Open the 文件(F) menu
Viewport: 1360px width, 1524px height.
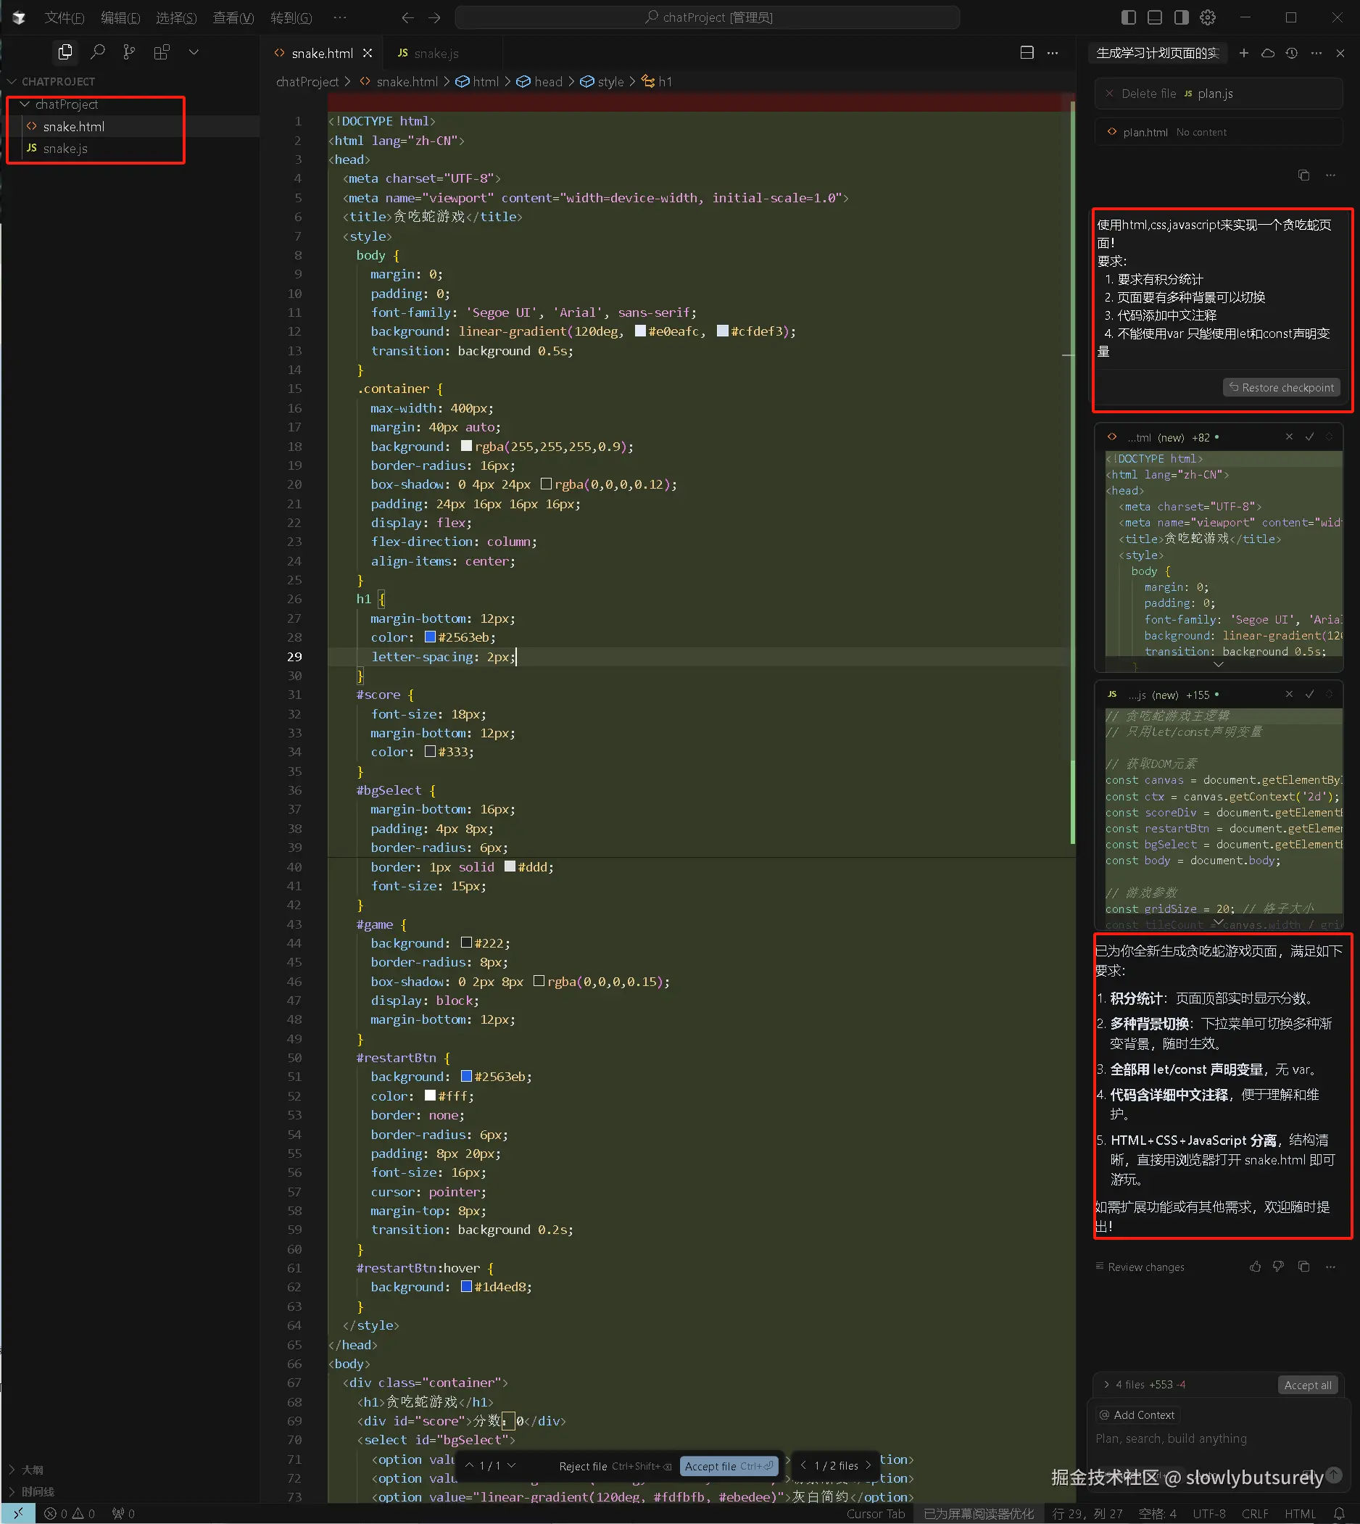point(65,17)
